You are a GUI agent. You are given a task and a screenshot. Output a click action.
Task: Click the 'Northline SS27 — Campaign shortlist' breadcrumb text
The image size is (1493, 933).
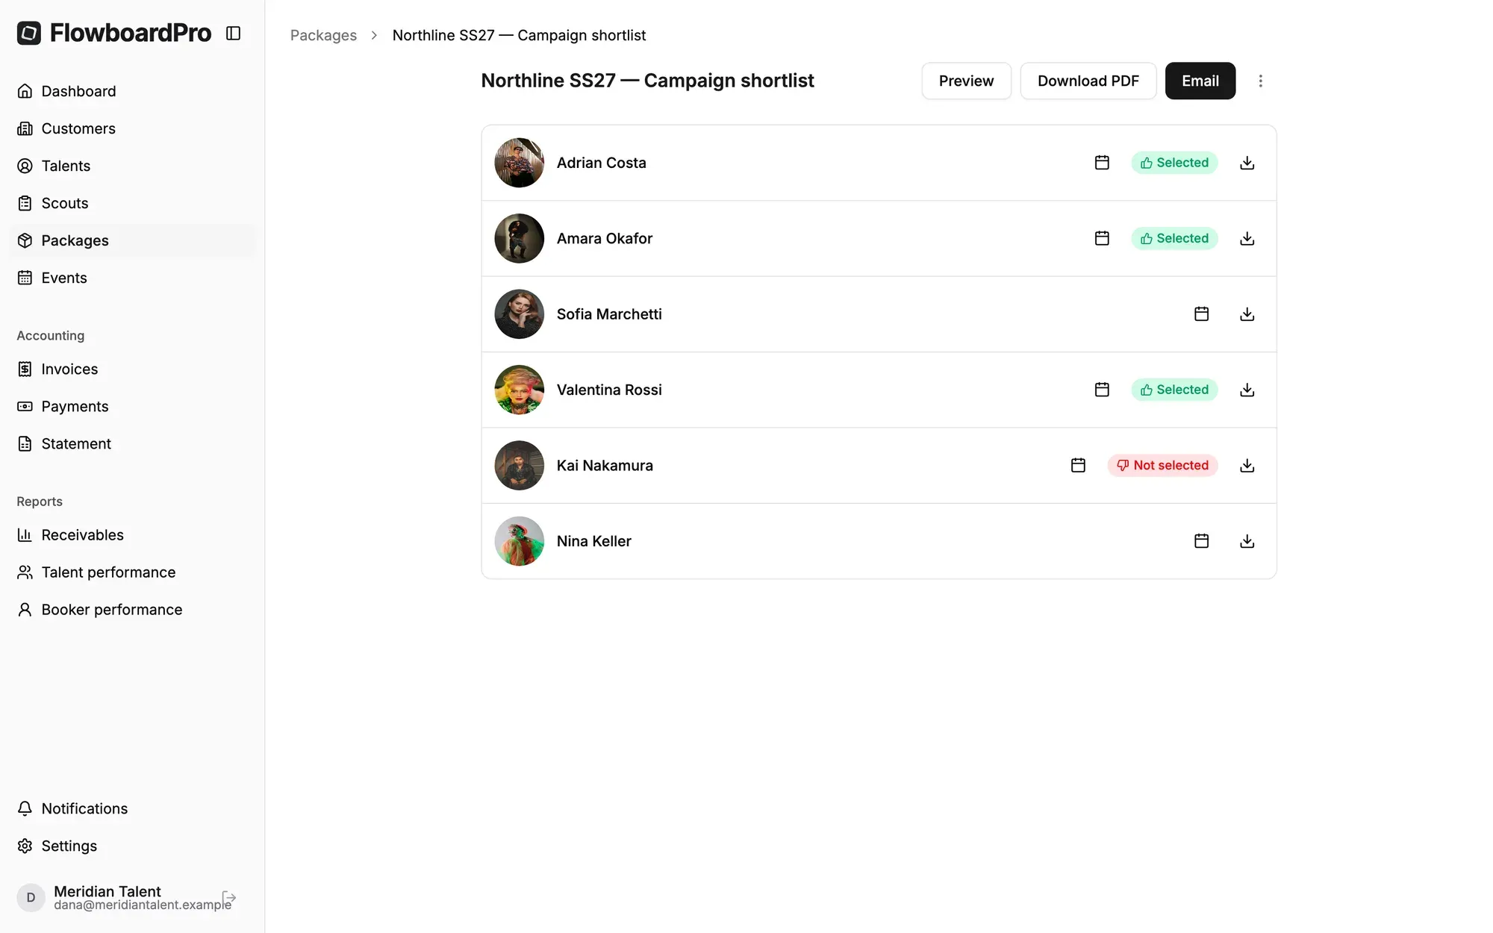[x=519, y=35]
